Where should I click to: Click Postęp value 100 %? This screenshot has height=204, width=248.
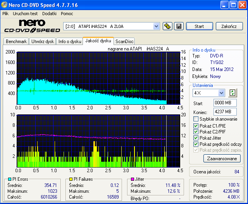(234, 185)
